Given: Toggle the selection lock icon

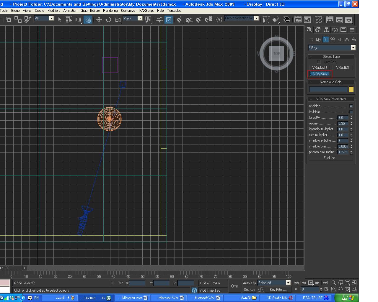Looking at the screenshot, I should tap(113, 283).
